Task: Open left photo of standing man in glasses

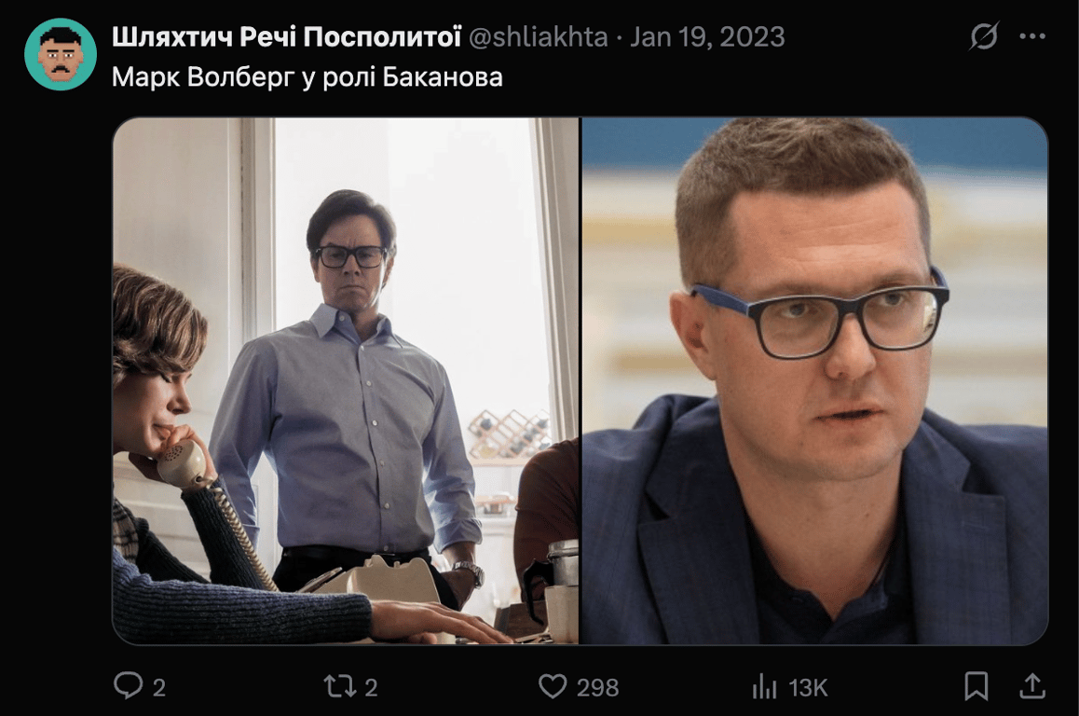Action: (346, 380)
